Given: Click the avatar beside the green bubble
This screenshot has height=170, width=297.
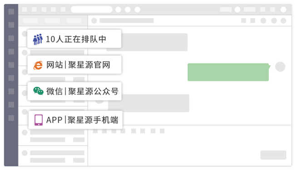Looking at the screenshot, I should (280, 67).
